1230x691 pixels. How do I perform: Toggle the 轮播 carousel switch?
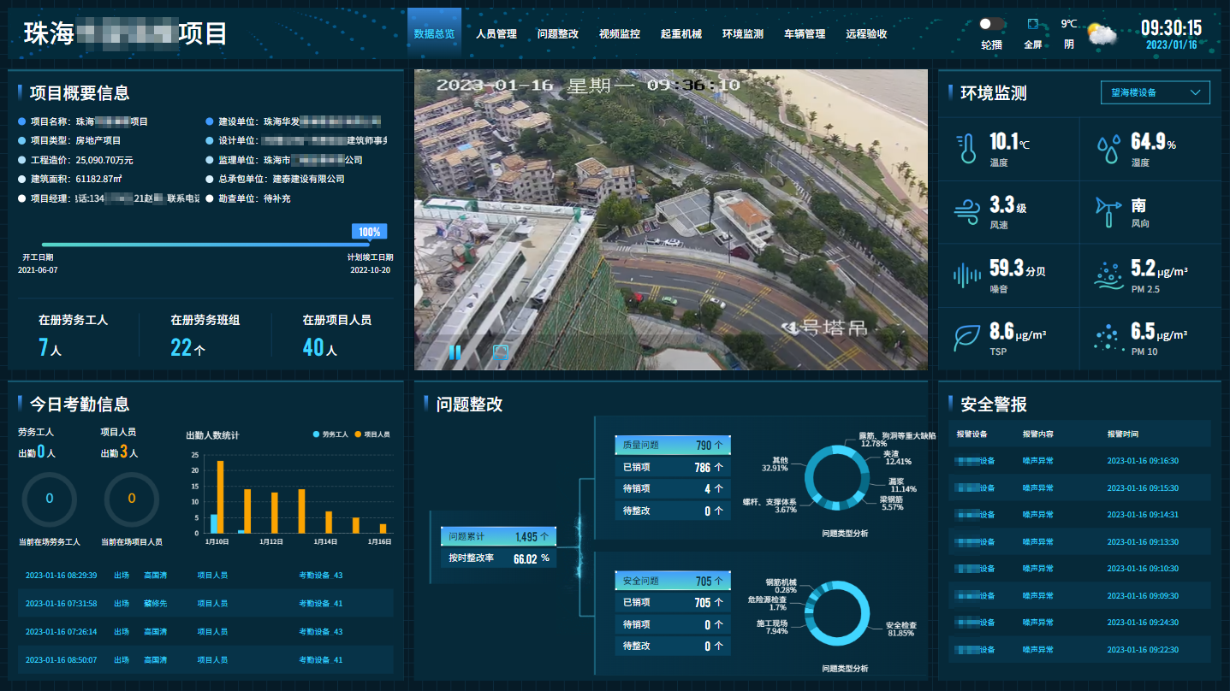(991, 24)
